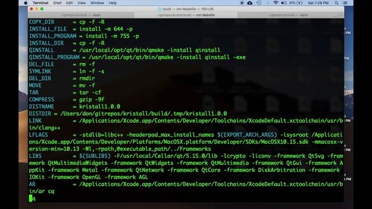Click the LINK variable name

tap(35, 121)
